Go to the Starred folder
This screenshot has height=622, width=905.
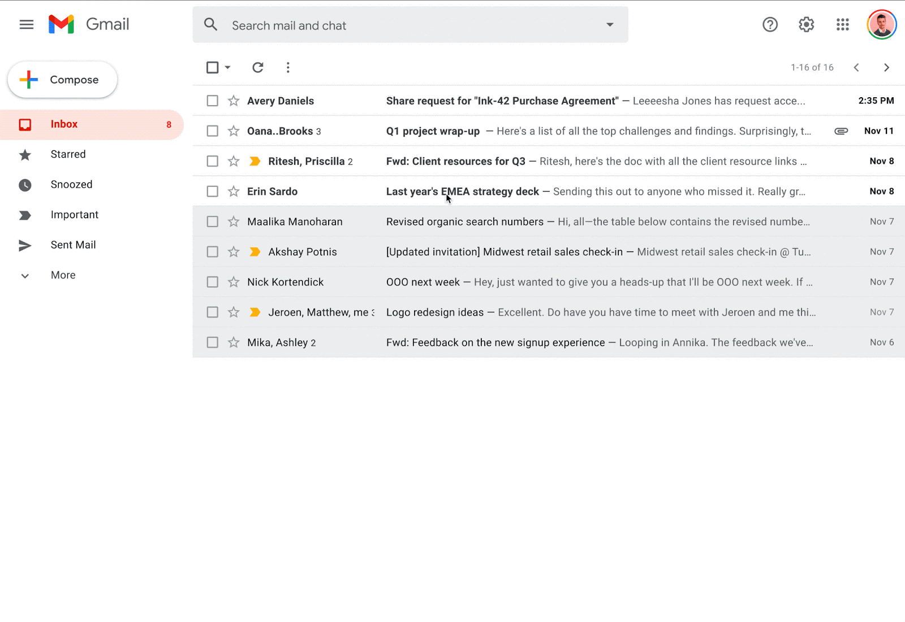(x=68, y=154)
